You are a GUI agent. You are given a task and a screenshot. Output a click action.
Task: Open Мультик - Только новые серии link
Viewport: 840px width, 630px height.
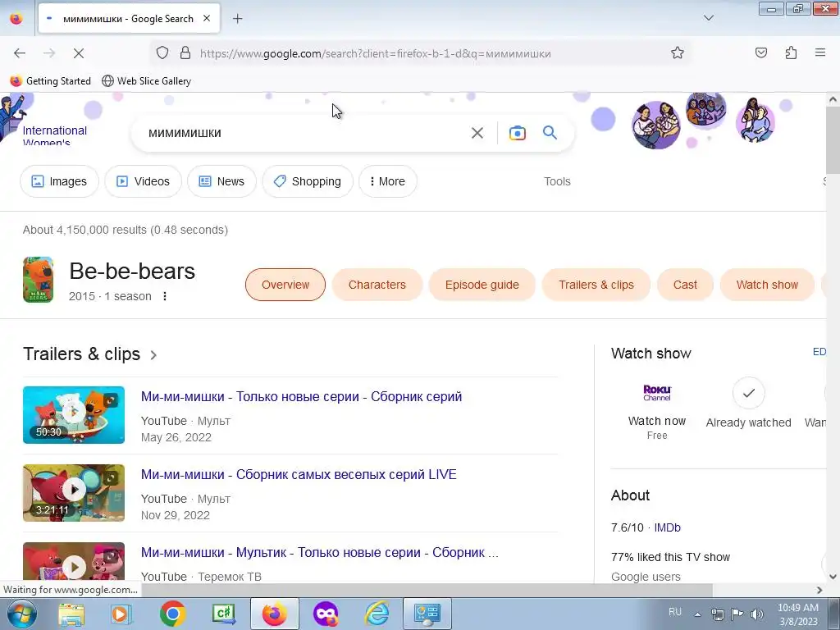[x=320, y=552]
